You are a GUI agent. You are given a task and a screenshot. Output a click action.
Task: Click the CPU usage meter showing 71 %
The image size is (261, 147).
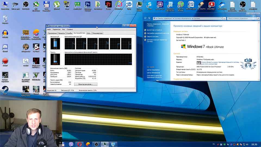[x=55, y=44]
